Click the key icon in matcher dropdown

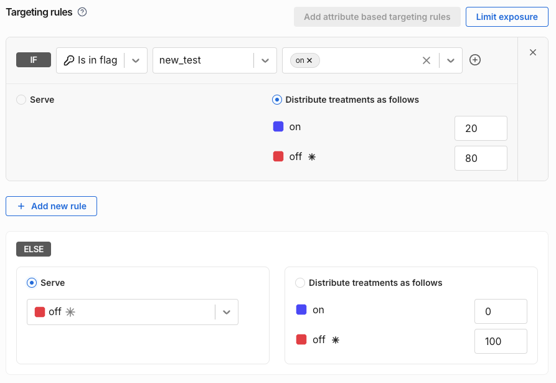coord(69,60)
